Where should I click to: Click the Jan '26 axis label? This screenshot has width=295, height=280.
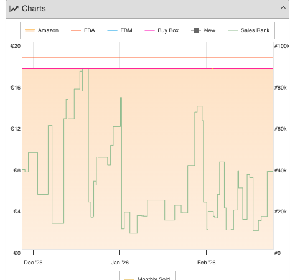click(119, 263)
